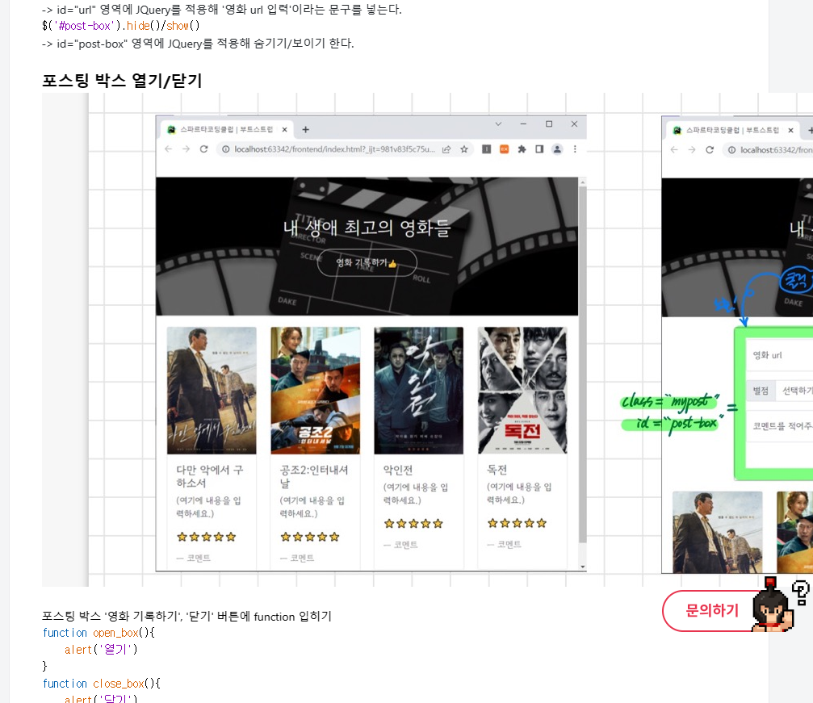Click the code line function close_box(){
813x703 pixels.
102,684
